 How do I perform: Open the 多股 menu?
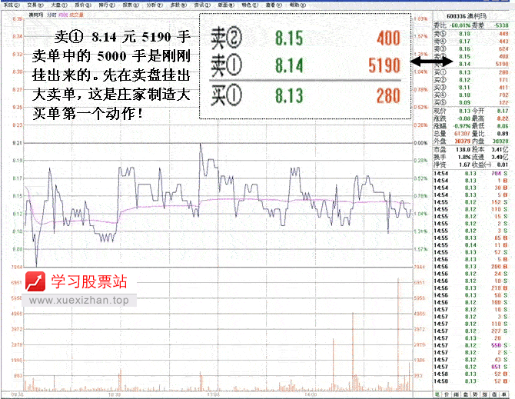[x=178, y=5]
